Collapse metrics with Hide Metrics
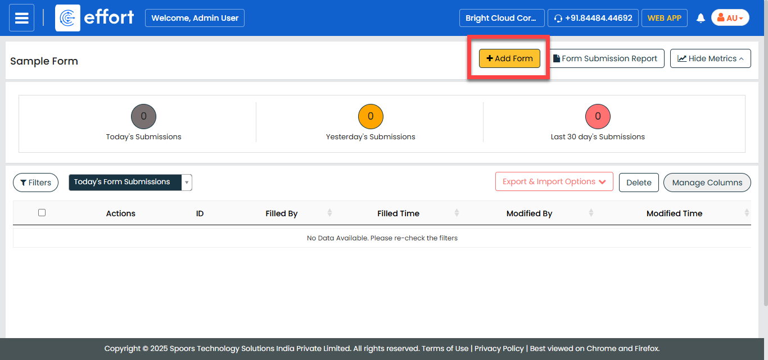768x360 pixels. click(x=710, y=58)
